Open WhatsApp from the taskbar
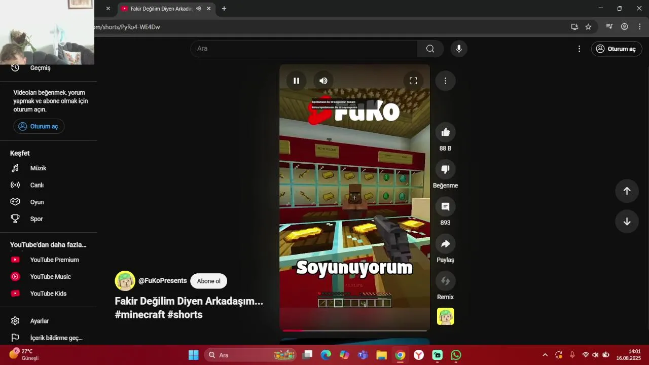Screen dimensions: 649x365 (x=456, y=355)
